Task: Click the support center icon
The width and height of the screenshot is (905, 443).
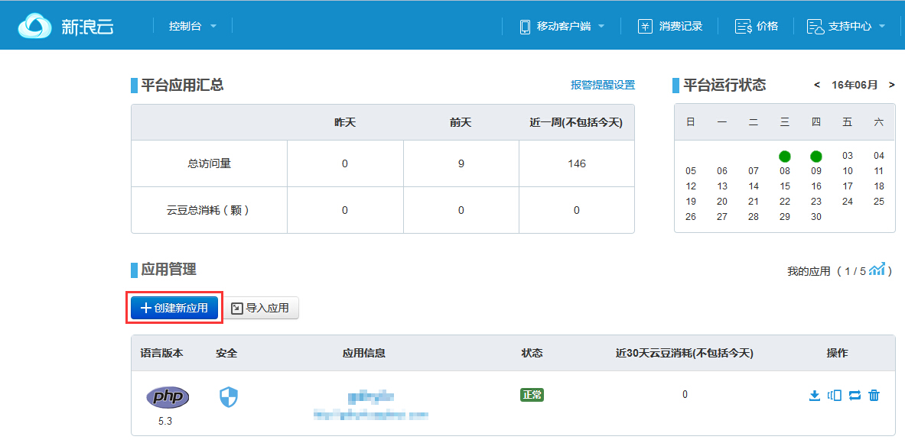Action: pyautogui.click(x=815, y=27)
